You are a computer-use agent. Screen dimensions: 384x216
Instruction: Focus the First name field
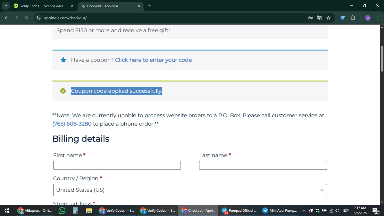[x=117, y=165]
